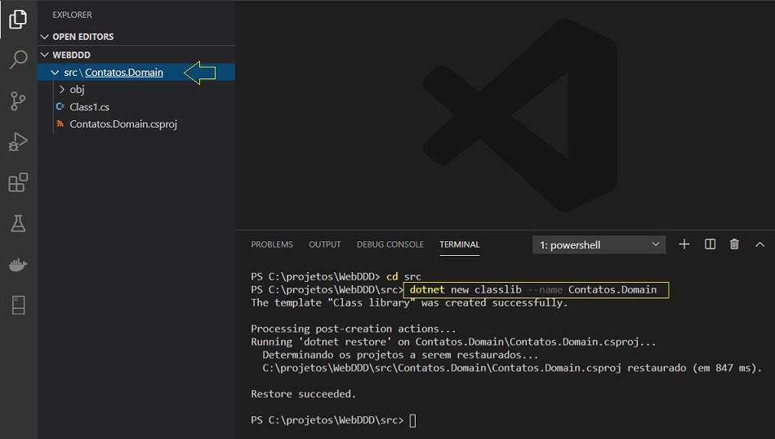775x439 pixels.
Task: Split the terminal pane
Action: click(710, 244)
